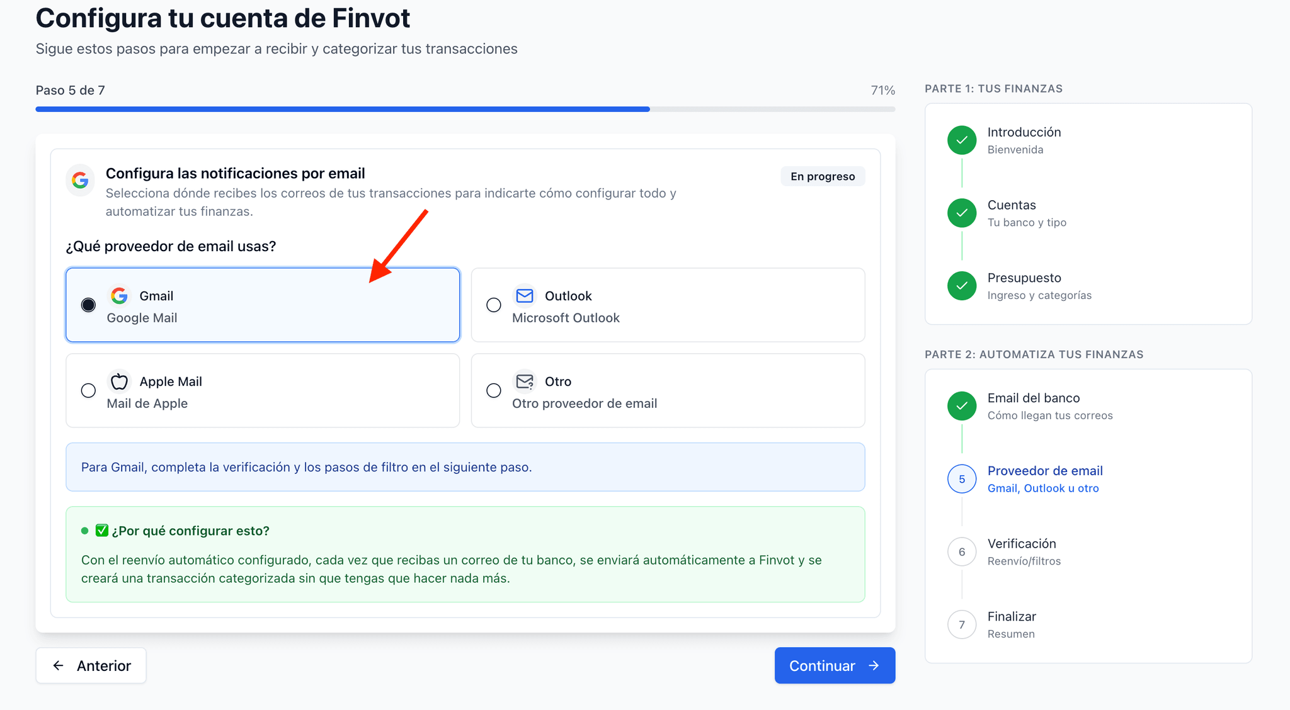
Task: Click the green check next to Cuentas
Action: (962, 213)
